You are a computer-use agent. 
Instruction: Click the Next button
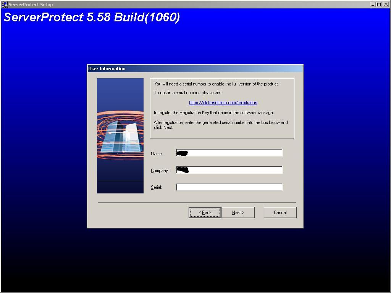(238, 213)
